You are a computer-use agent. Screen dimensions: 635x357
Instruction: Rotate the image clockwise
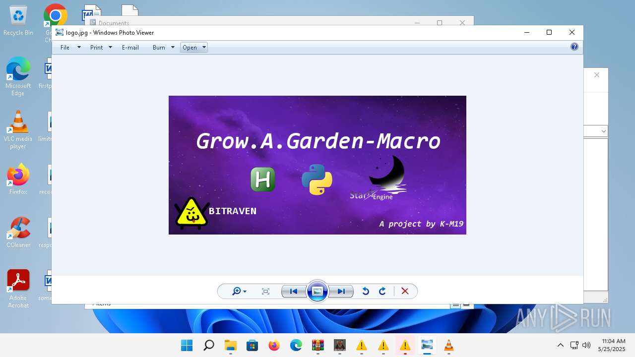coord(382,292)
